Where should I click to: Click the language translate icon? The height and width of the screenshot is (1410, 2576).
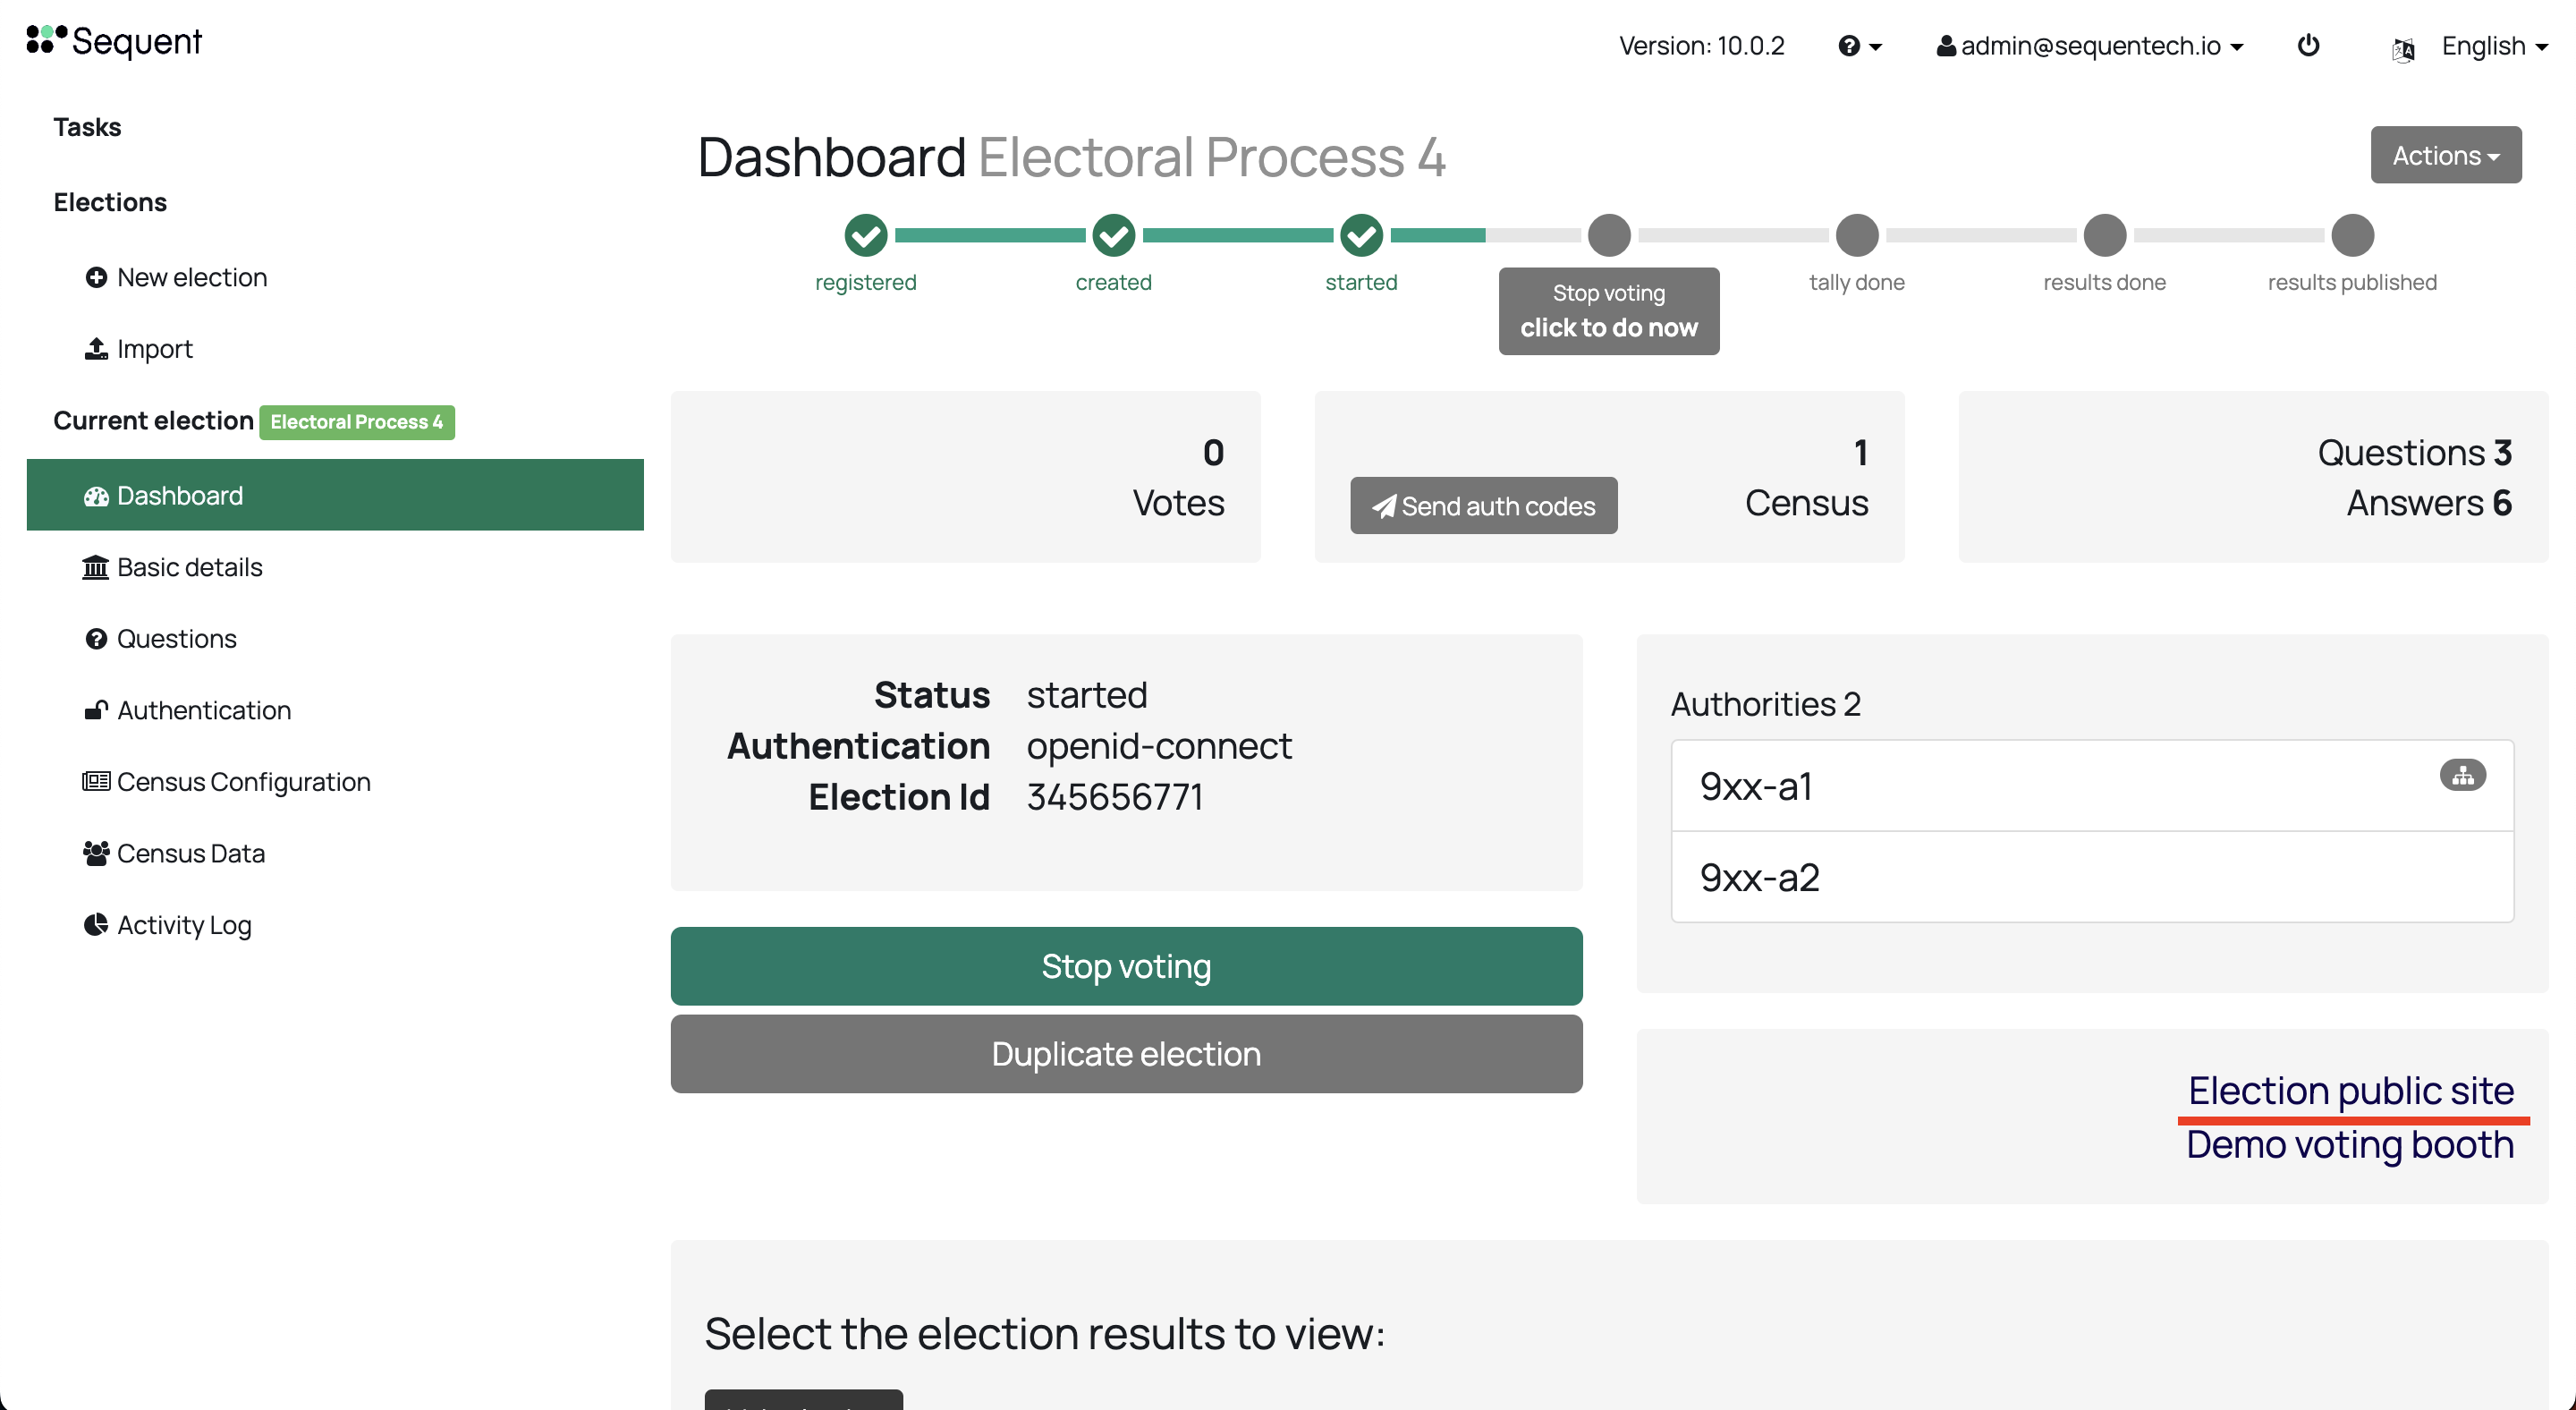(2403, 48)
